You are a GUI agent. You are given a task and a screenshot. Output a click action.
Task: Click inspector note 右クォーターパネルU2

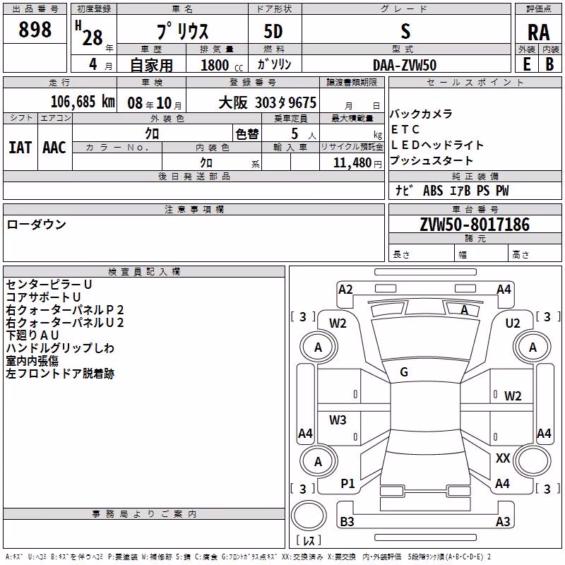click(x=65, y=323)
